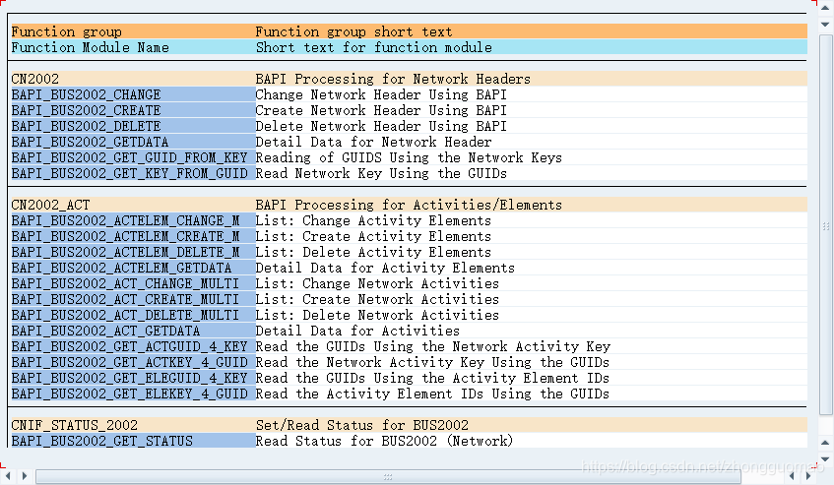Viewport: 834px width, 485px height.
Task: Click the vertical scrollbar's topmost up arrow
Action: tap(825, 8)
